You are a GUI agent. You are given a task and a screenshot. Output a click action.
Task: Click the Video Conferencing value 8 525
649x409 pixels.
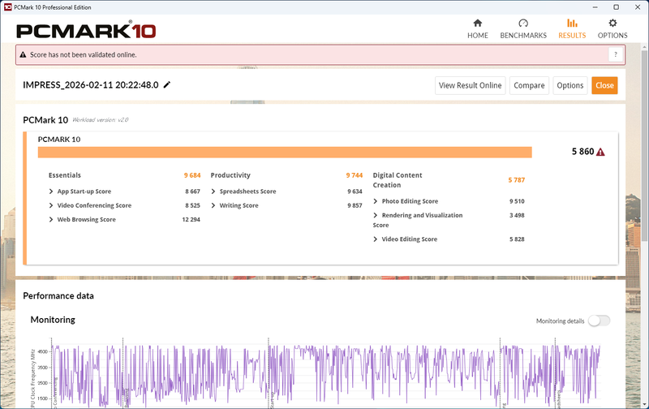click(x=192, y=205)
